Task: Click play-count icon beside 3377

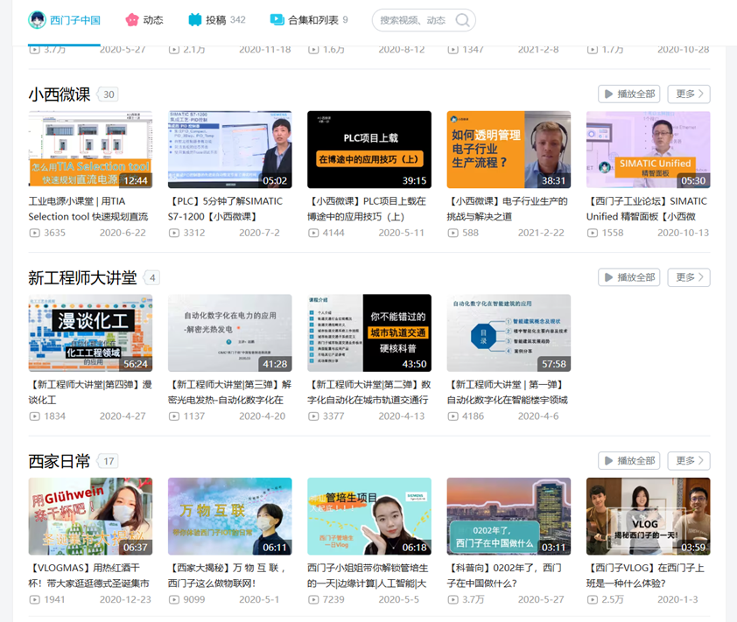Action: pos(314,416)
